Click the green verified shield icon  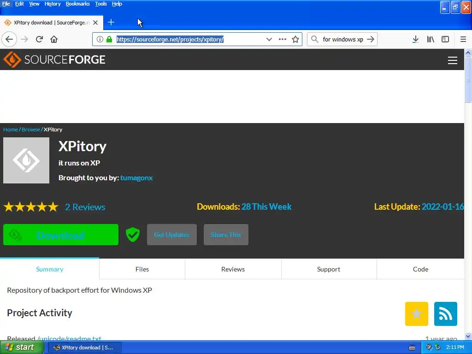133,235
